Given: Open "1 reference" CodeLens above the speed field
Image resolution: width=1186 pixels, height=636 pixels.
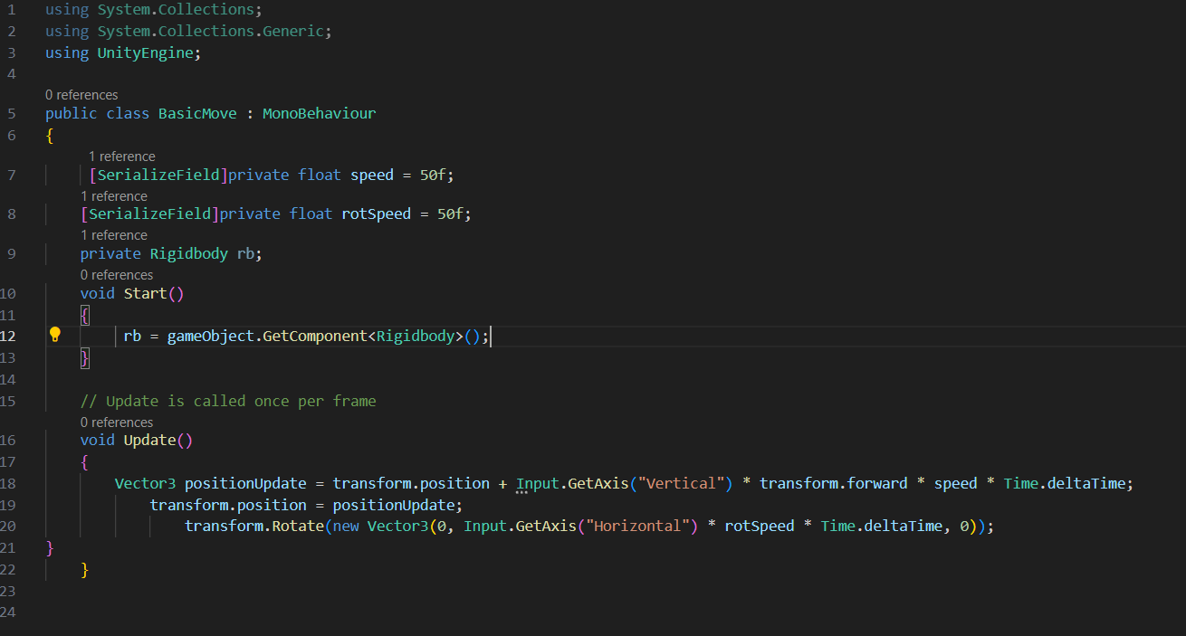Looking at the screenshot, I should point(121,157).
